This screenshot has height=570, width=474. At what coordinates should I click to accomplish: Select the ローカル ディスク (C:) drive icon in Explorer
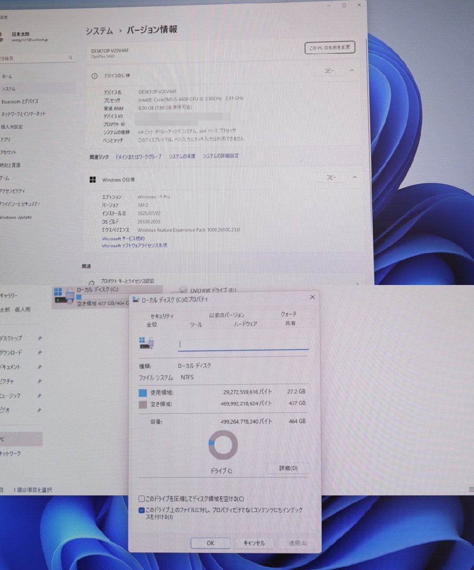click(x=64, y=294)
